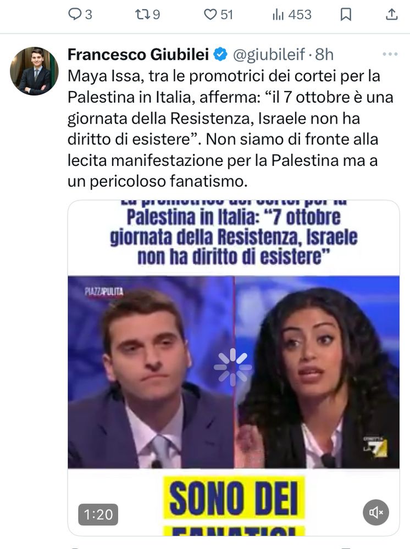Click the PiazzaPulita watermark in video
410x549 pixels.
coord(104,292)
